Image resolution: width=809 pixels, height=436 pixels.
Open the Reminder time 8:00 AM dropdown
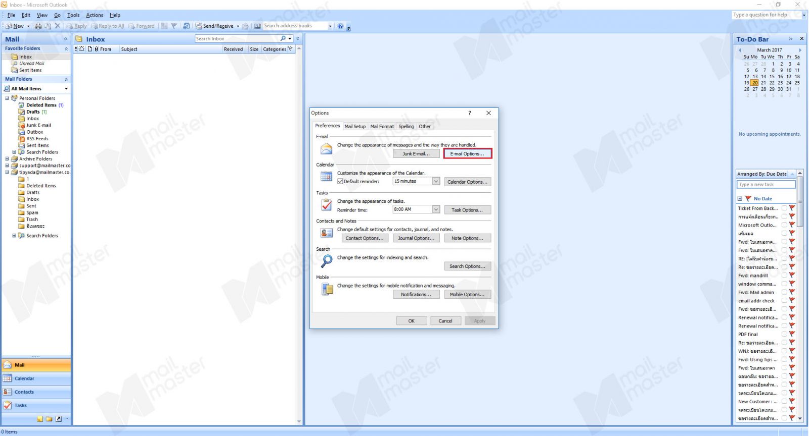(436, 209)
